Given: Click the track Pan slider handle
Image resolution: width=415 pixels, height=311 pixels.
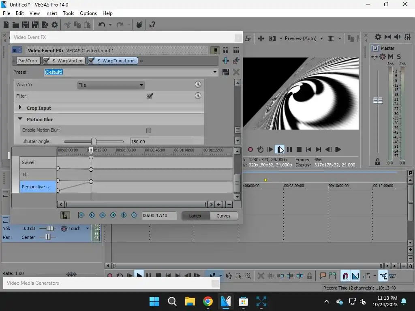Looking at the screenshot, I should point(47,236).
